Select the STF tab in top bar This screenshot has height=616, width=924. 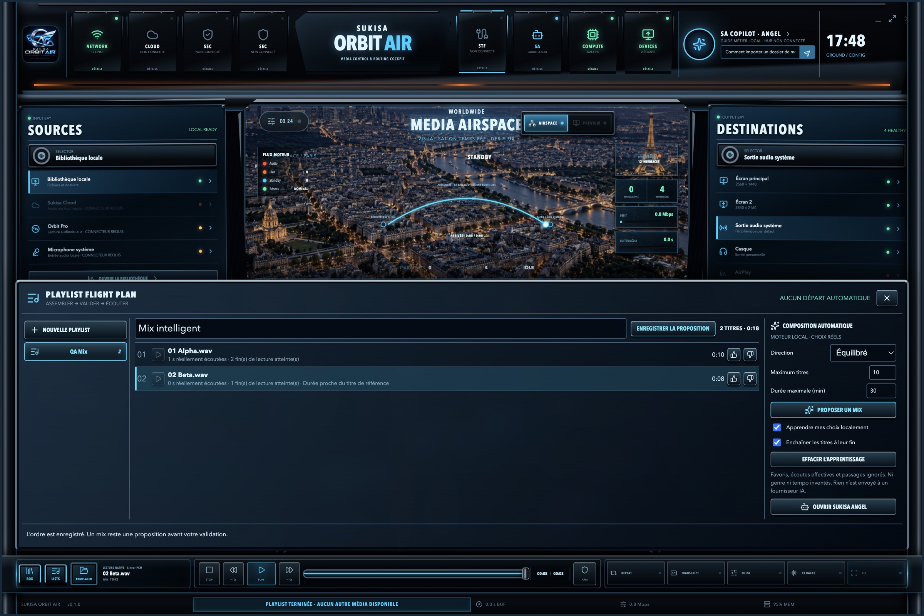tap(482, 42)
